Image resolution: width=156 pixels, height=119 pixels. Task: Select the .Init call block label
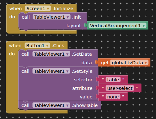(77, 17)
